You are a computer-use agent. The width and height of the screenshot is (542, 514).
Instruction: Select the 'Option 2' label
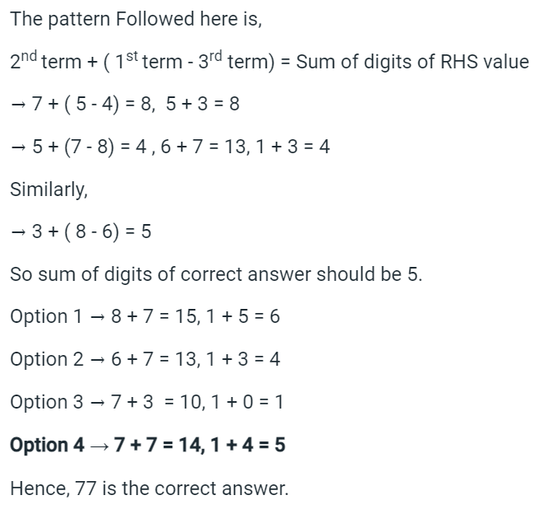click(47, 359)
